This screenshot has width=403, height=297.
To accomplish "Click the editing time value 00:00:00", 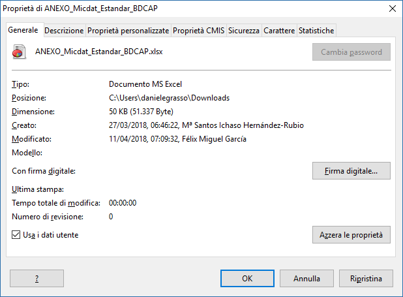I will [123, 203].
